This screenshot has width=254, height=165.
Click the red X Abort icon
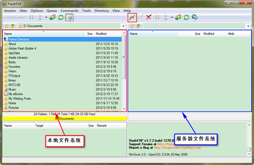[148, 17]
